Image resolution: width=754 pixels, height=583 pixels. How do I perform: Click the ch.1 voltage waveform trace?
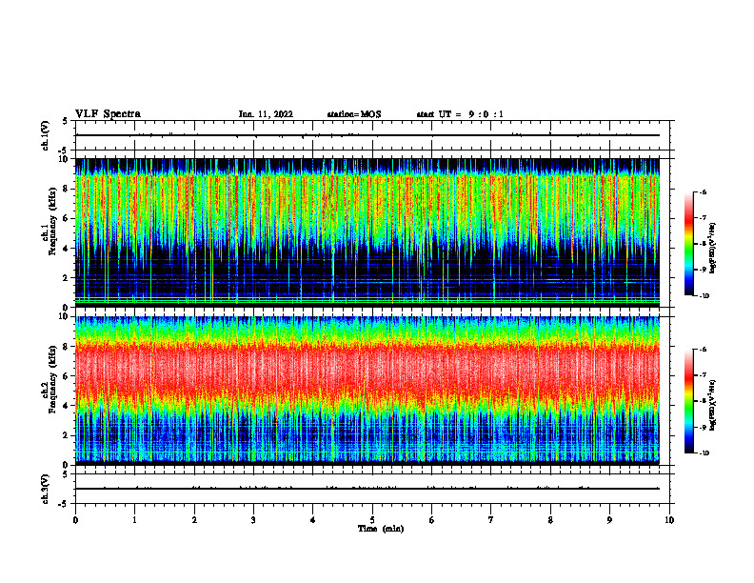pyautogui.click(x=367, y=135)
